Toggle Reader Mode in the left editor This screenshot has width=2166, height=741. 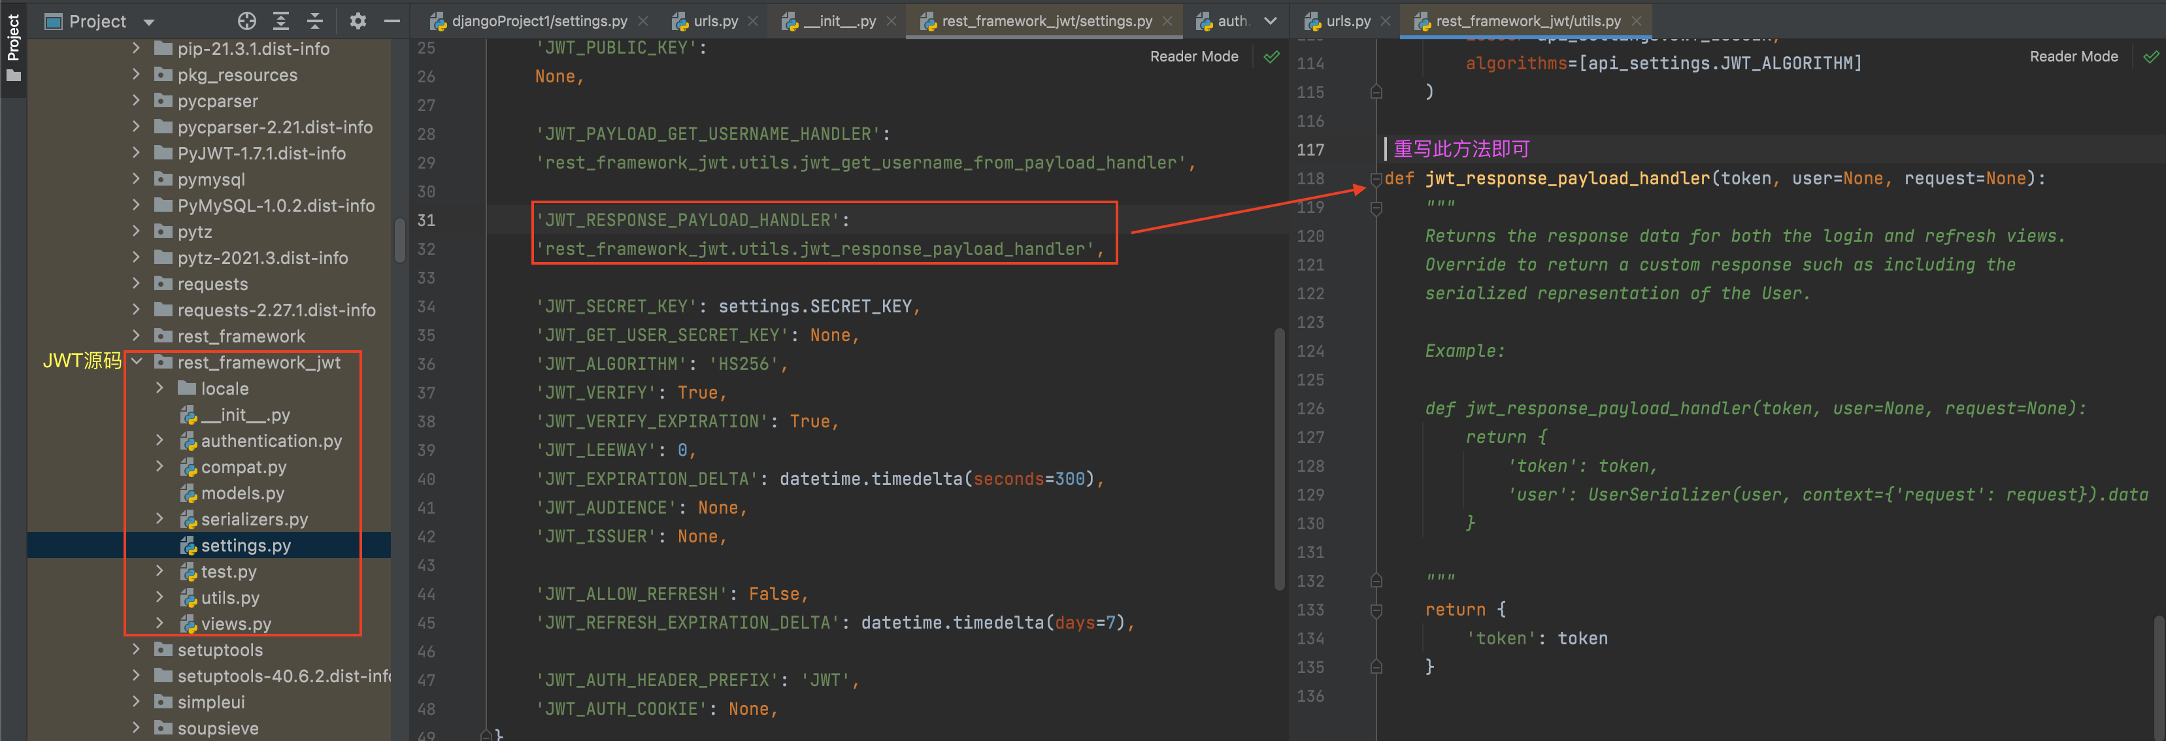(1193, 56)
